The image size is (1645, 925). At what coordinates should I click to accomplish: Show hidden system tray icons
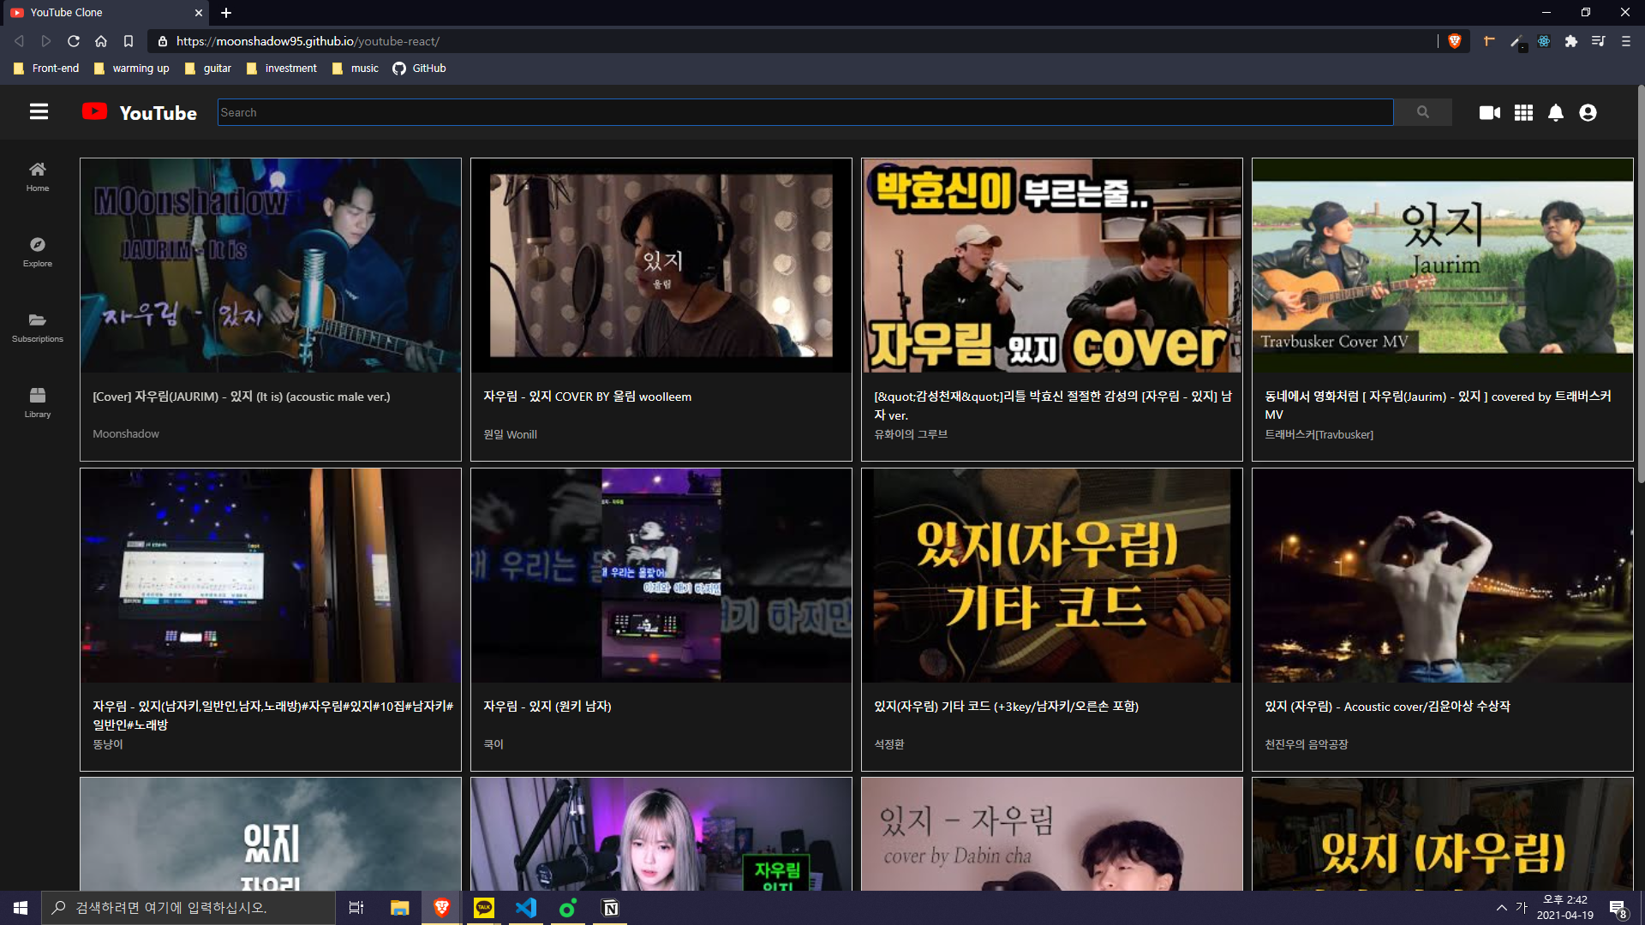click(1501, 908)
